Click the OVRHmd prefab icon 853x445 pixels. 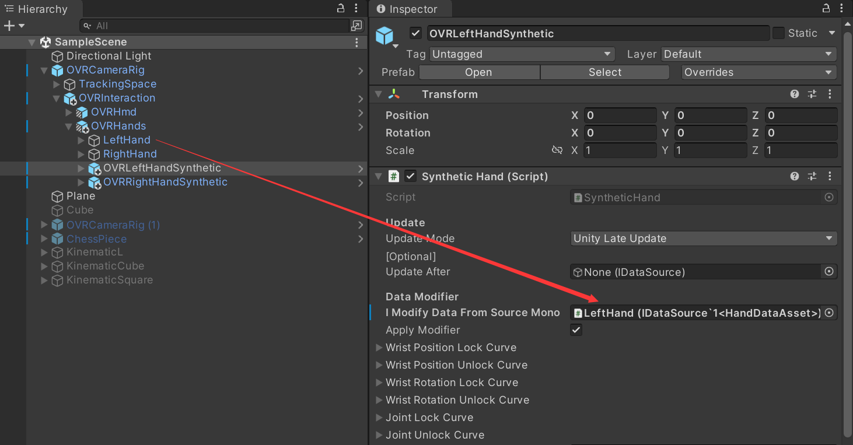click(x=82, y=112)
